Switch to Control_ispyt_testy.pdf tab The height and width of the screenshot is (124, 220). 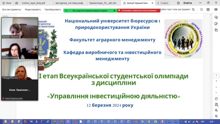(33, 3)
